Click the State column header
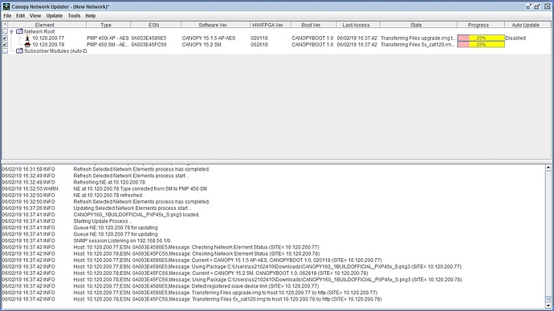554x311 pixels. (x=418, y=25)
